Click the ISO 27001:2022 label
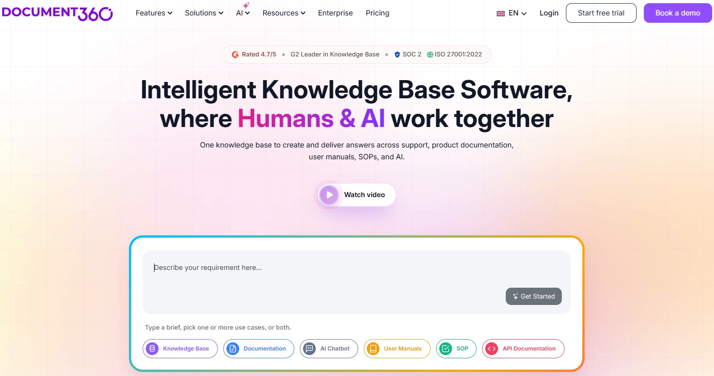Image resolution: width=714 pixels, height=376 pixels. (x=458, y=54)
